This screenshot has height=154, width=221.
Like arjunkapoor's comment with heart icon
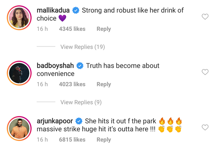pos(205,127)
